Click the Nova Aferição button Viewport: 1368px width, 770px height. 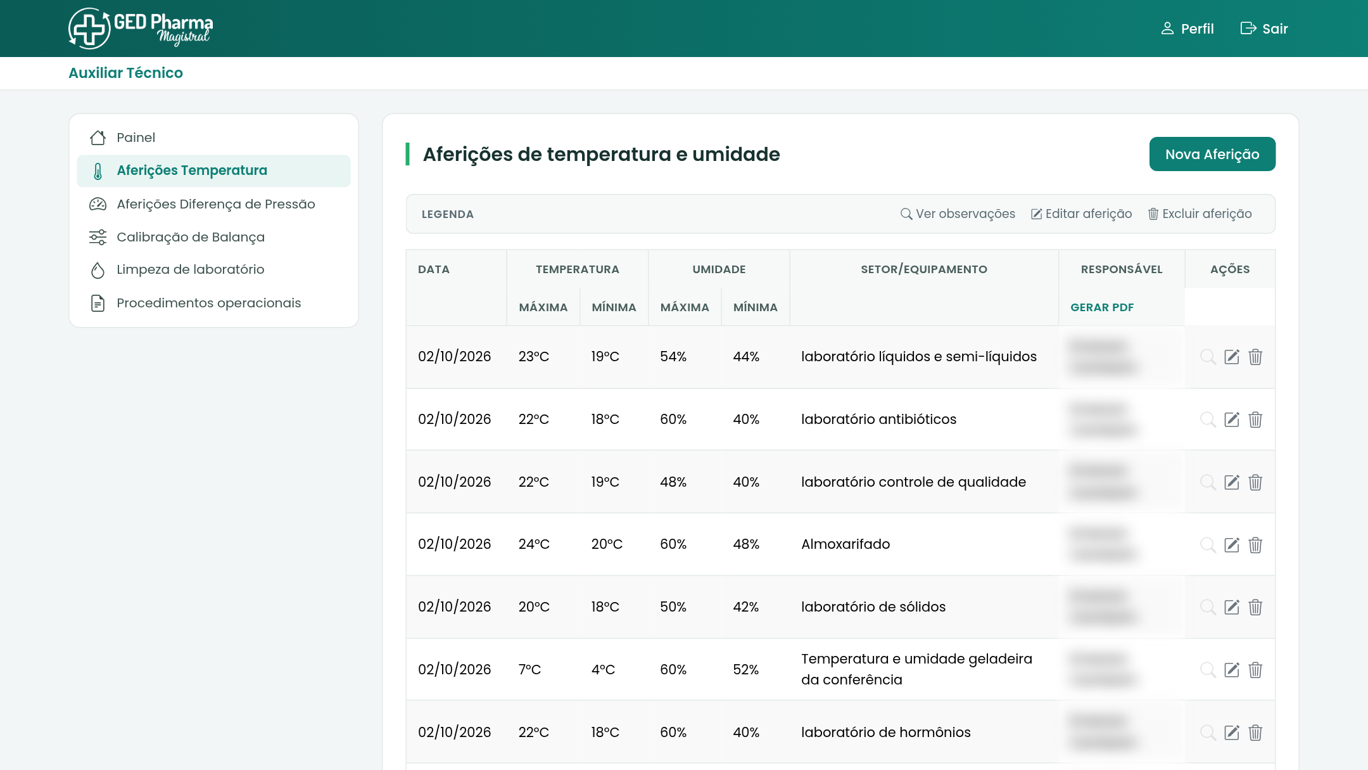1212,154
